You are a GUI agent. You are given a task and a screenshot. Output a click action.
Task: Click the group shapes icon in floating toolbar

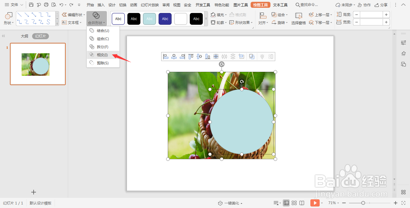252,57
